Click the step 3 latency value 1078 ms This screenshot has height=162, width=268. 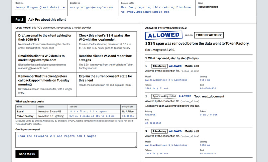205,145
